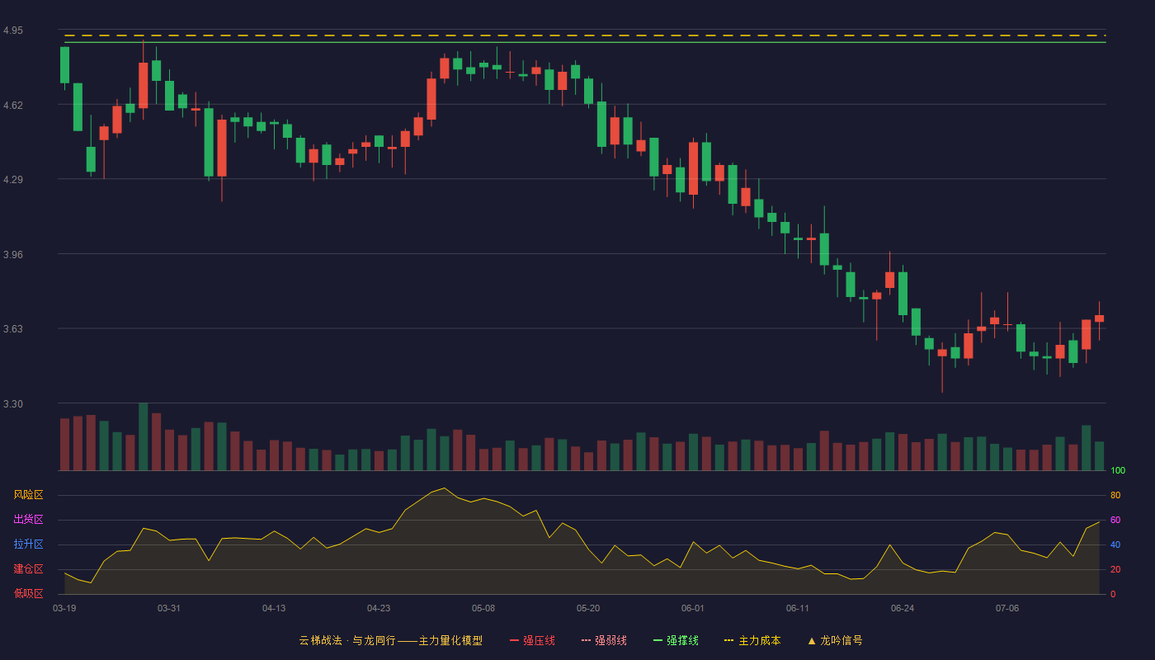Image resolution: width=1155 pixels, height=660 pixels.
Task: Click the 40 indicator scale label
Action: pyautogui.click(x=1115, y=544)
